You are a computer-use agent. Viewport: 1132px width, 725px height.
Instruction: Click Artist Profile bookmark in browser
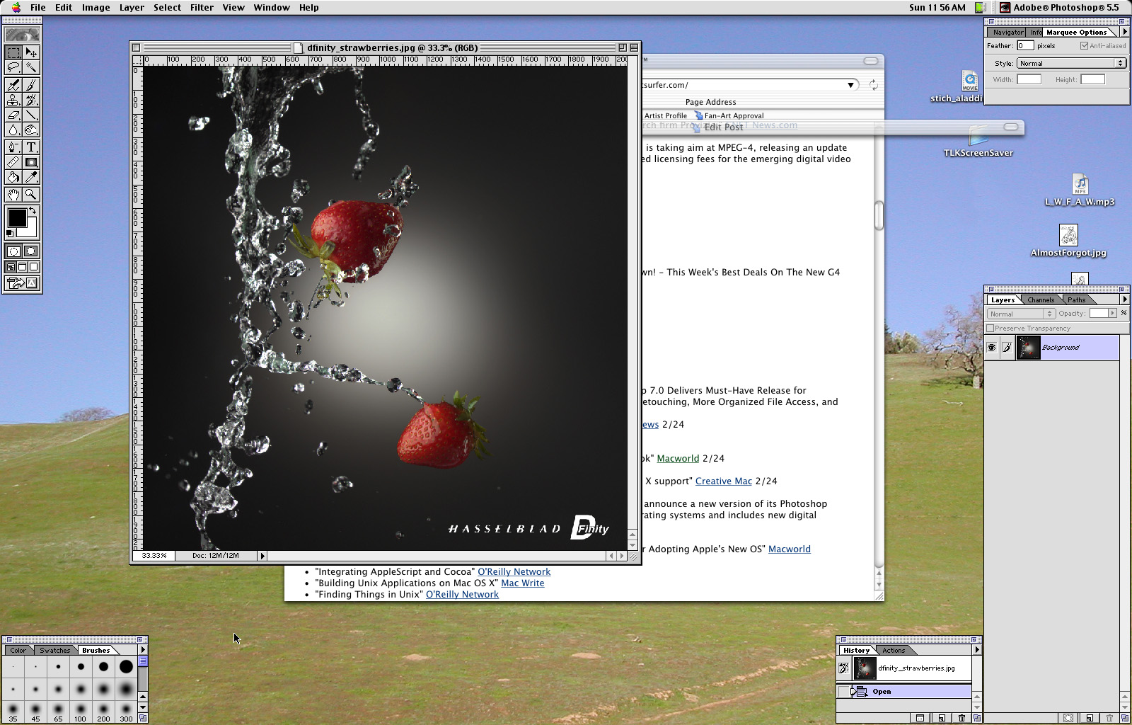[665, 115]
